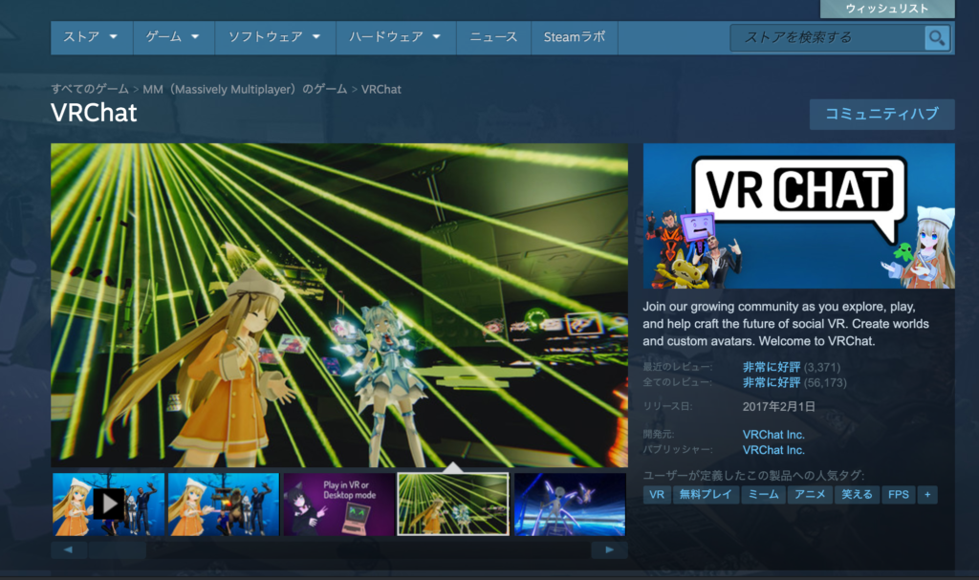
Task: Play the video trailer thumbnail
Action: (x=108, y=504)
